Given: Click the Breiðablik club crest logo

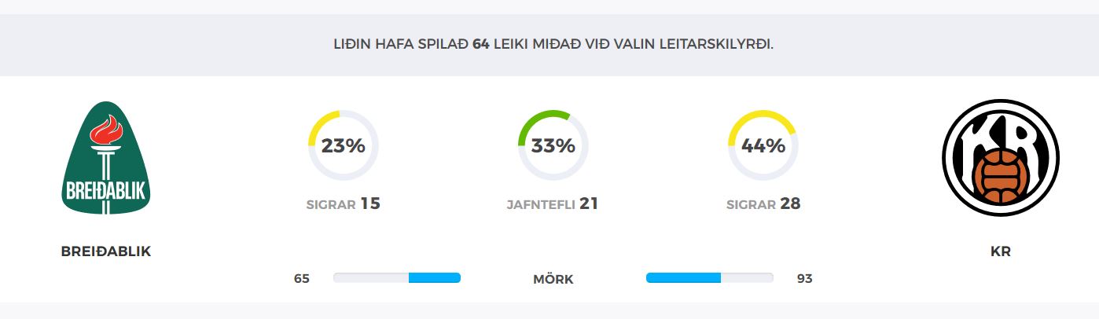Looking at the screenshot, I should [106, 159].
